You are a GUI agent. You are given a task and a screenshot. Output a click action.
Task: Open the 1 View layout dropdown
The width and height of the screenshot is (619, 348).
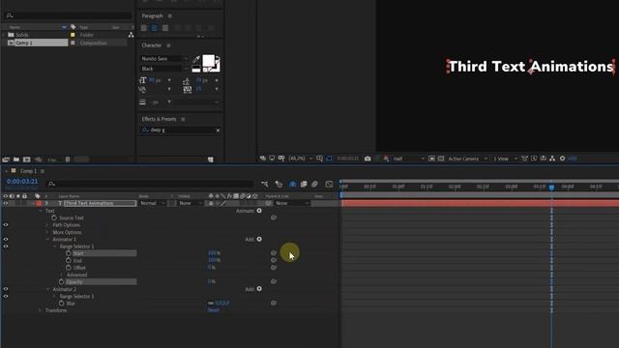tap(505, 159)
